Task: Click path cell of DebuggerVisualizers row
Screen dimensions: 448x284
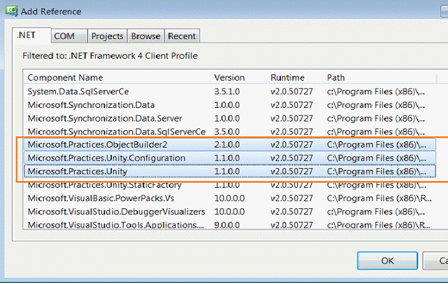Action: (x=376, y=211)
